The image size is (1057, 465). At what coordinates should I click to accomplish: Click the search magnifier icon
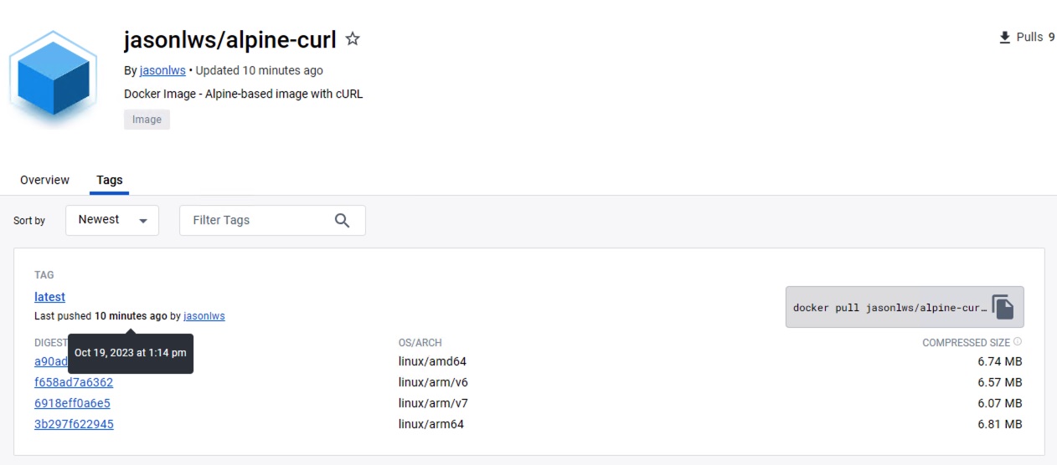342,220
